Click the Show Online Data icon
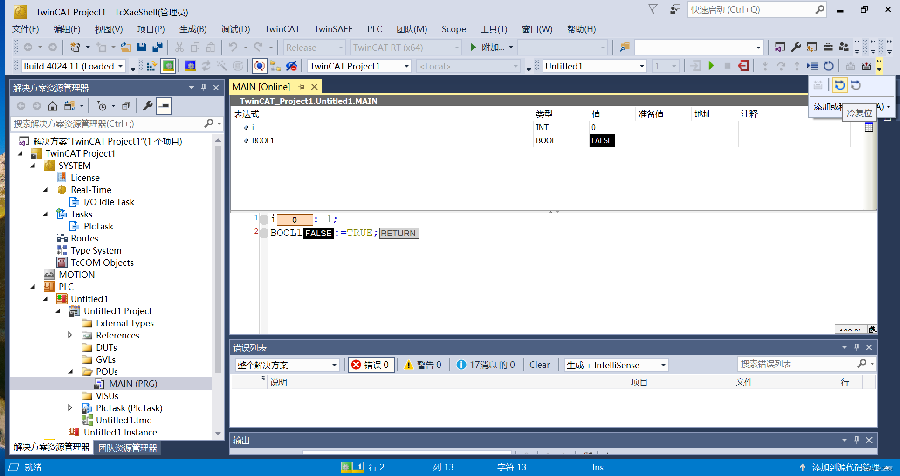 260,66
